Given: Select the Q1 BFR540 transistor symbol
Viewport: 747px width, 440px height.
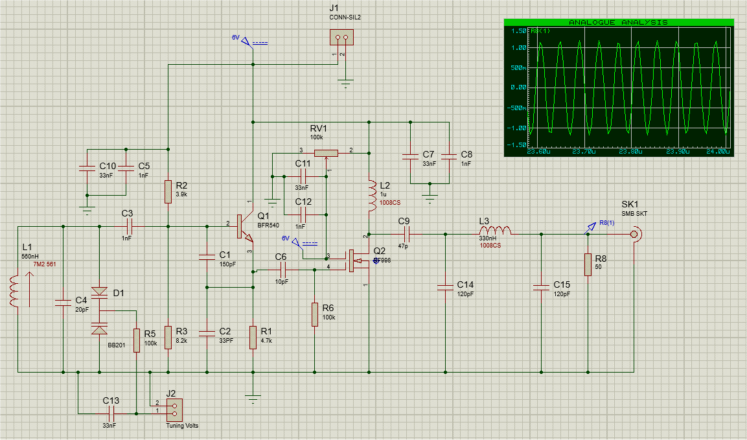Looking at the screenshot, I should [244, 227].
